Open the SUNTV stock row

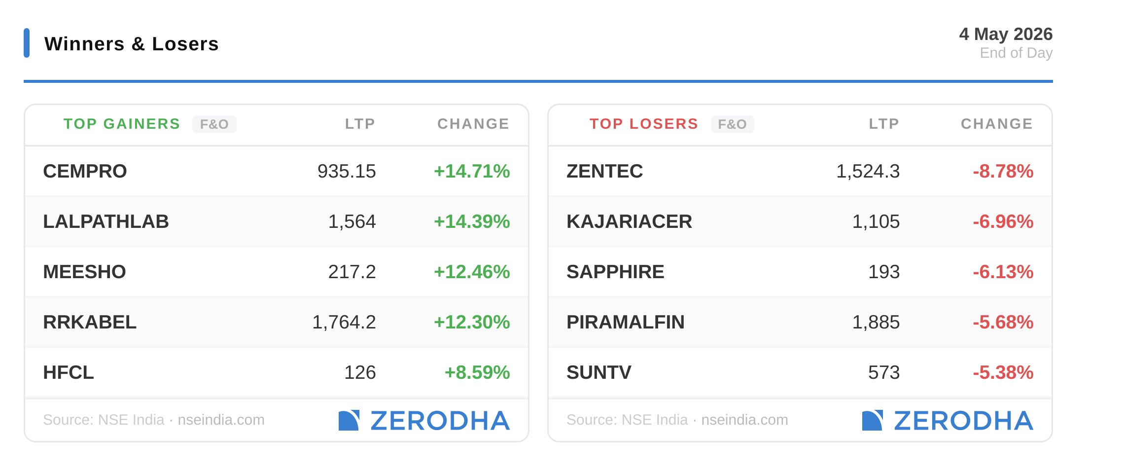point(800,372)
